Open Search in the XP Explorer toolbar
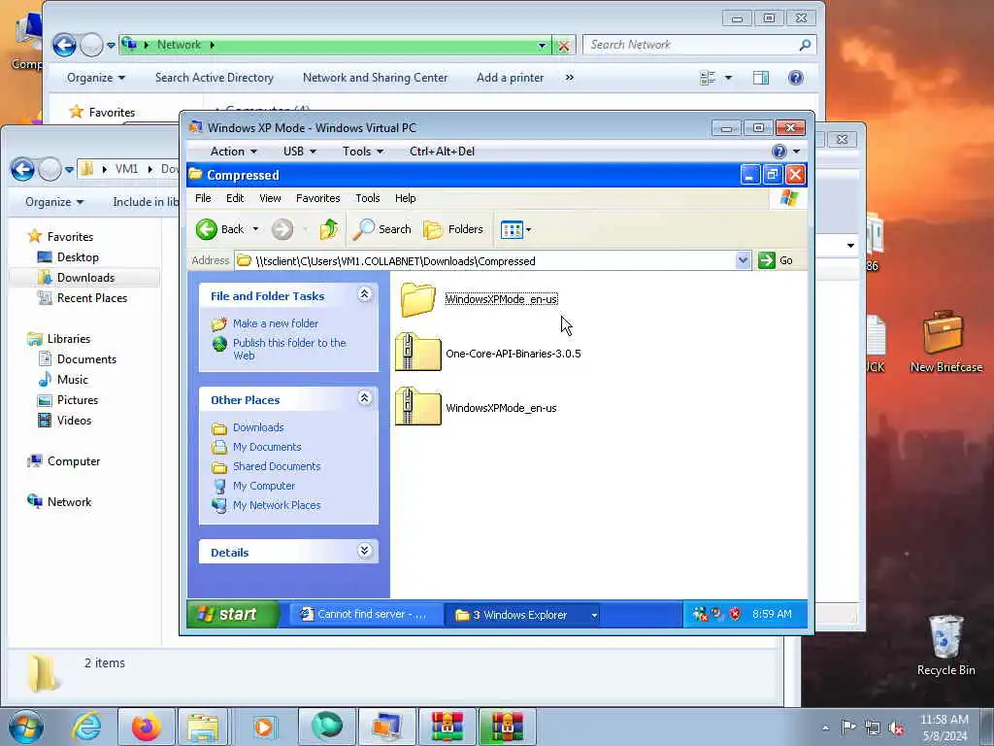 pyautogui.click(x=382, y=229)
